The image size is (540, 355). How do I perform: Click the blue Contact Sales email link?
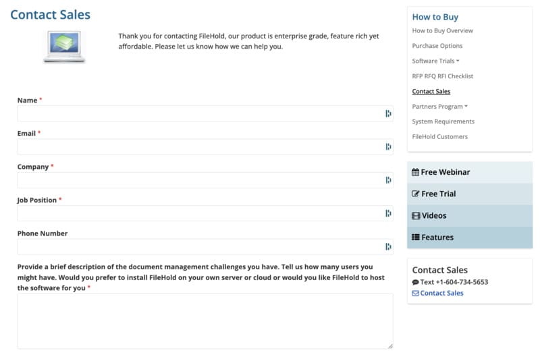(441, 293)
